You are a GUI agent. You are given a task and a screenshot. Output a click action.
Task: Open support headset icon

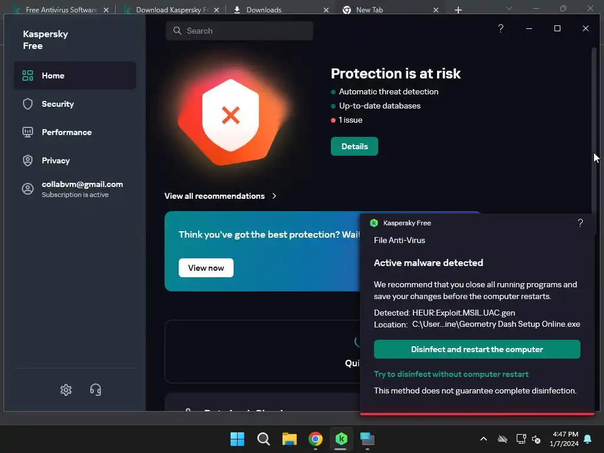(96, 390)
